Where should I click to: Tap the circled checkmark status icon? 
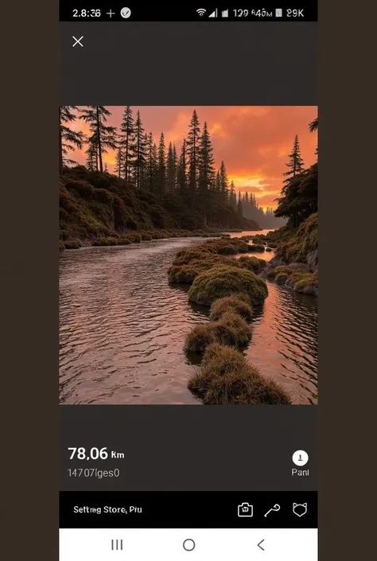126,13
